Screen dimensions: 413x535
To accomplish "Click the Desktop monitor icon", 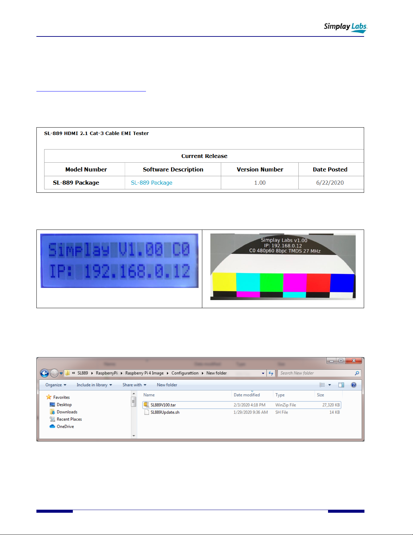I will pyautogui.click(x=52, y=404).
